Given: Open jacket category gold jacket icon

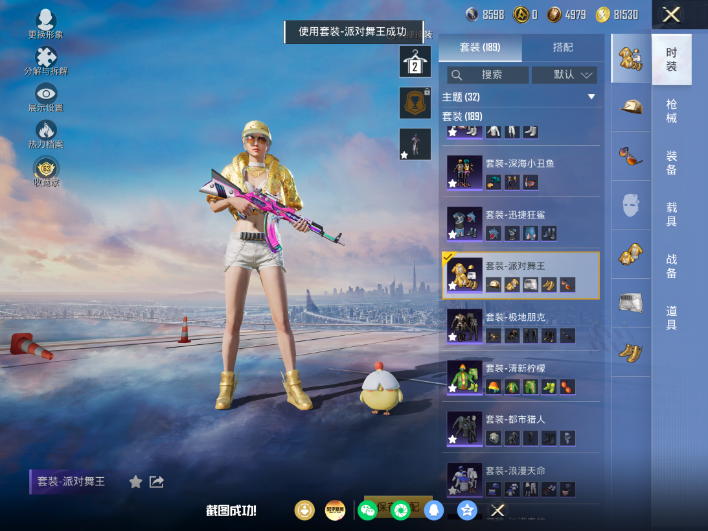Looking at the screenshot, I should coord(631,254).
